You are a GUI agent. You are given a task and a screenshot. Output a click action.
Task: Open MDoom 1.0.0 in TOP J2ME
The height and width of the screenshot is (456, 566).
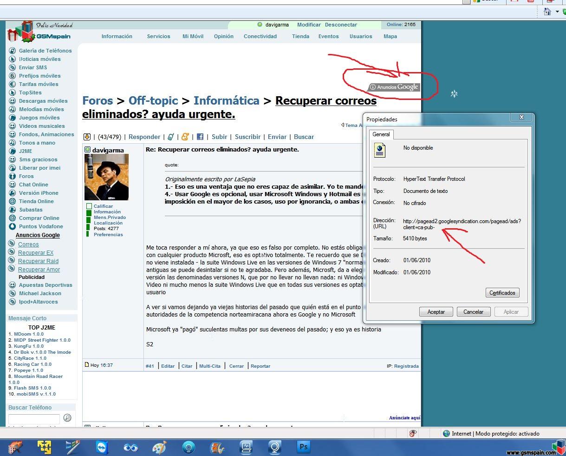tap(29, 334)
